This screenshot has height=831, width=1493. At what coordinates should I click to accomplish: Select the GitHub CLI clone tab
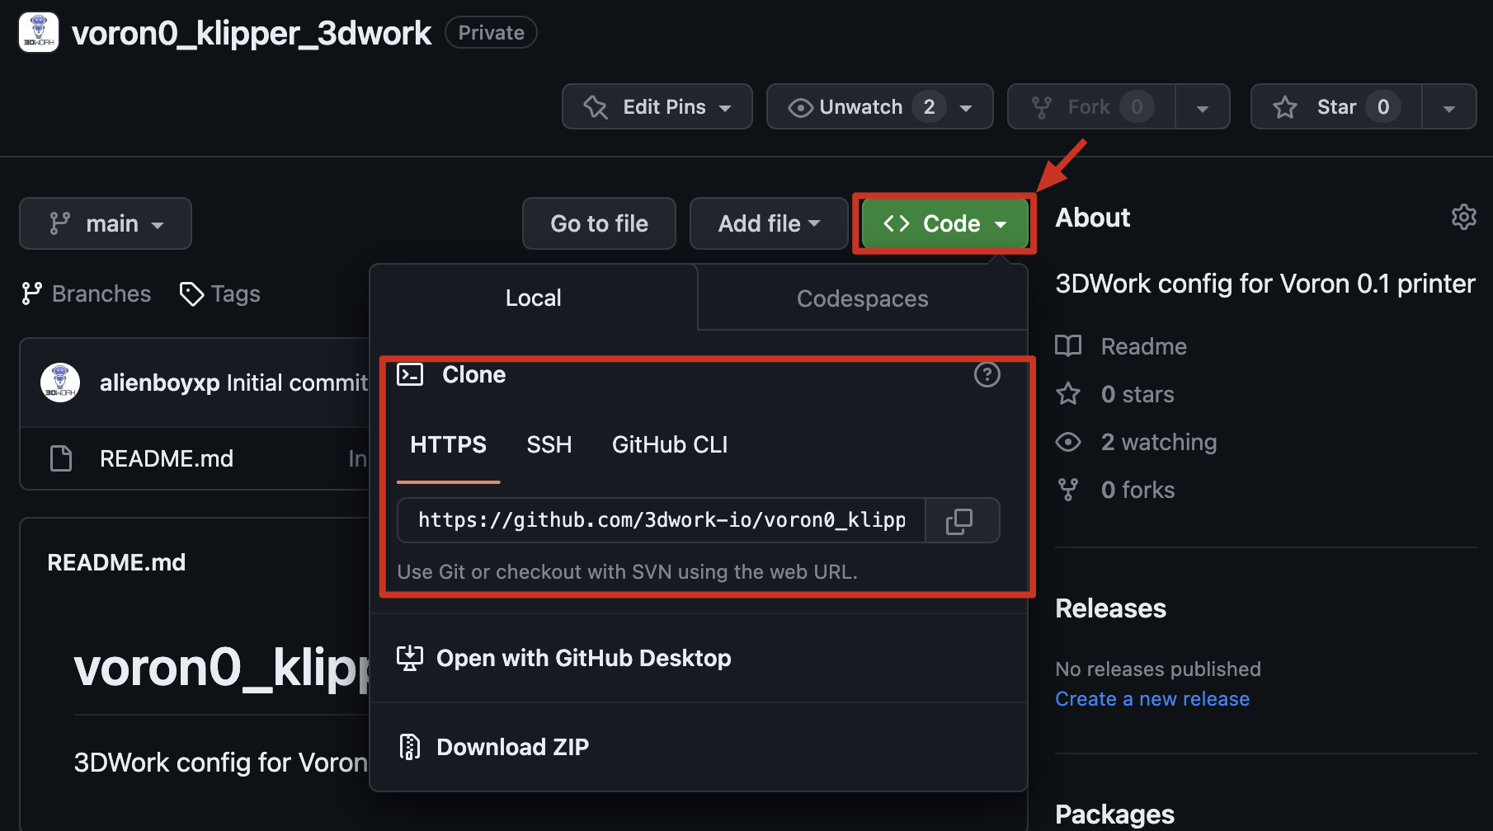pyautogui.click(x=669, y=445)
